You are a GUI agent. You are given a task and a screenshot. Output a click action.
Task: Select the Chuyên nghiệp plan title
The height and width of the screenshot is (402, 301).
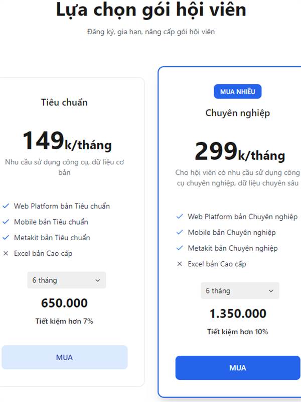click(x=237, y=114)
